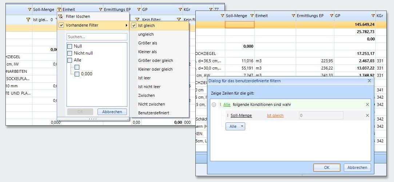Delete the Alle condition group with X
This screenshot has height=182, width=394.
[367, 105]
